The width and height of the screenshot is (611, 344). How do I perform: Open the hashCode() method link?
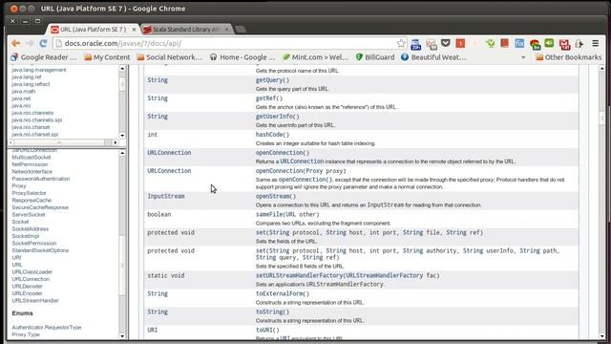click(x=272, y=135)
